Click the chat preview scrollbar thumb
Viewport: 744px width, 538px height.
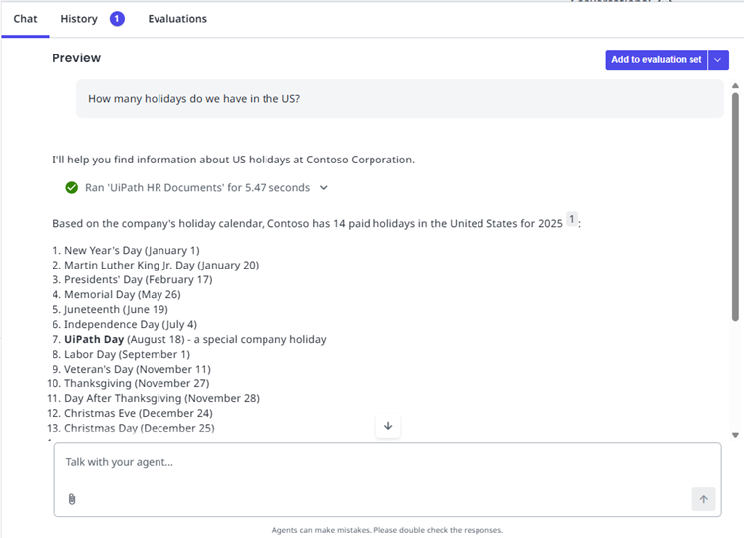[735, 208]
